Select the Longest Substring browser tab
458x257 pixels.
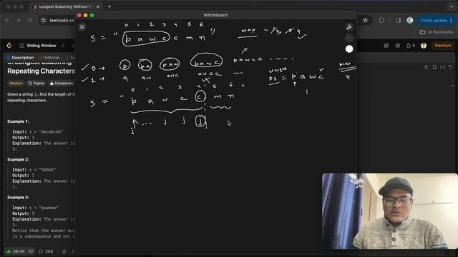[66, 6]
